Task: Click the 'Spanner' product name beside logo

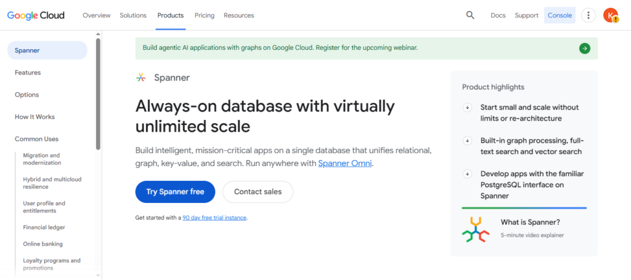Action: tap(172, 78)
